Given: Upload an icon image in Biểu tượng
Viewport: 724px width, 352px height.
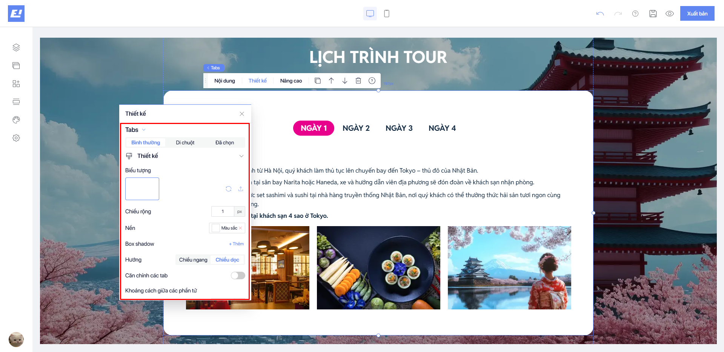Looking at the screenshot, I should 241,189.
